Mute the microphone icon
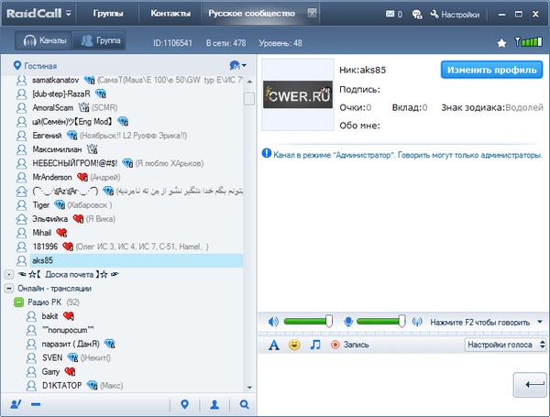 [x=348, y=322]
